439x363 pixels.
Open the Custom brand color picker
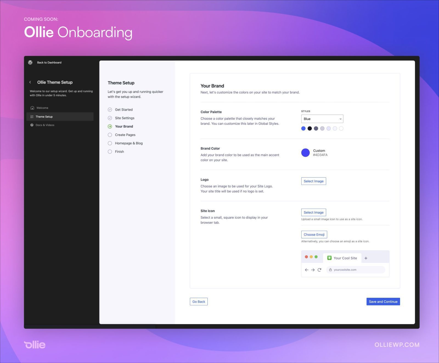point(305,153)
